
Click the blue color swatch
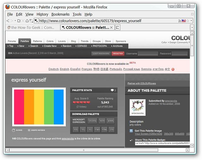[x=59, y=107]
